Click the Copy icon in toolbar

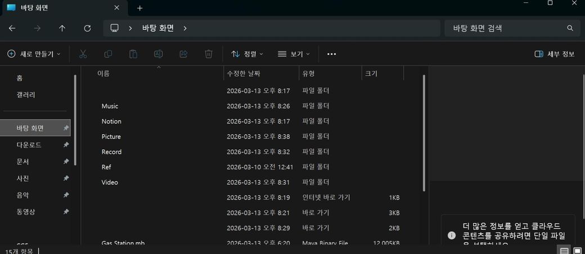click(x=108, y=54)
